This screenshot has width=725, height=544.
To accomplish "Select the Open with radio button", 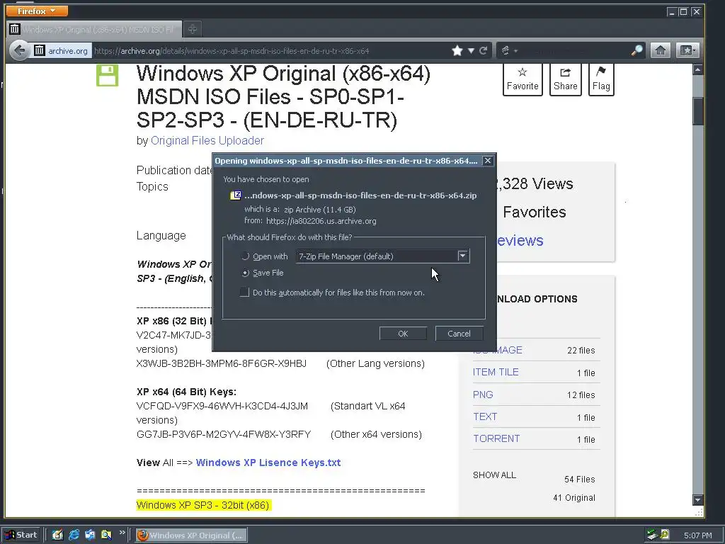I will click(246, 256).
